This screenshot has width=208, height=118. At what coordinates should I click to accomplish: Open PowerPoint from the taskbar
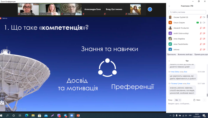click(x=78, y=115)
